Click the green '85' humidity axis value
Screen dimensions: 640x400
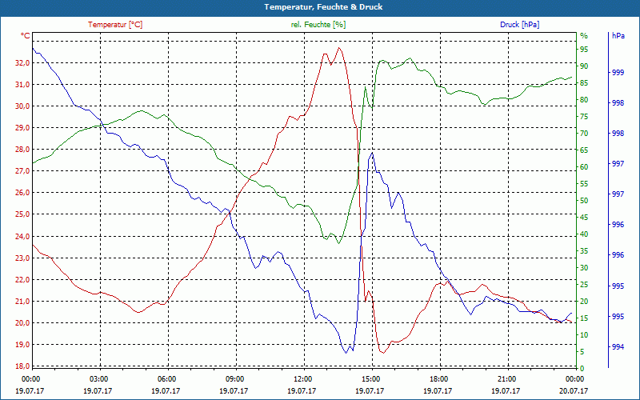[x=584, y=83]
